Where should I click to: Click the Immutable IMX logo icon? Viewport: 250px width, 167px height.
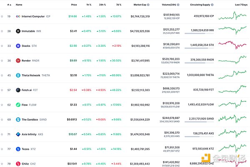18,31
